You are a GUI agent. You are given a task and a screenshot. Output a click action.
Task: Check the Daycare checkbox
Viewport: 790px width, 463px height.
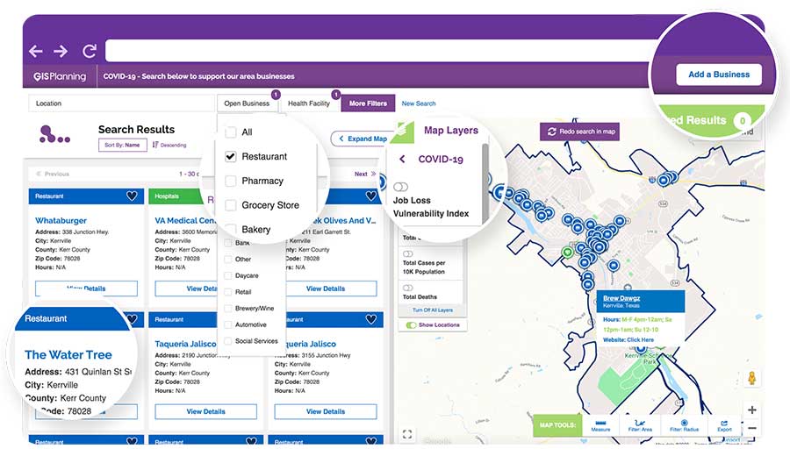[227, 276]
